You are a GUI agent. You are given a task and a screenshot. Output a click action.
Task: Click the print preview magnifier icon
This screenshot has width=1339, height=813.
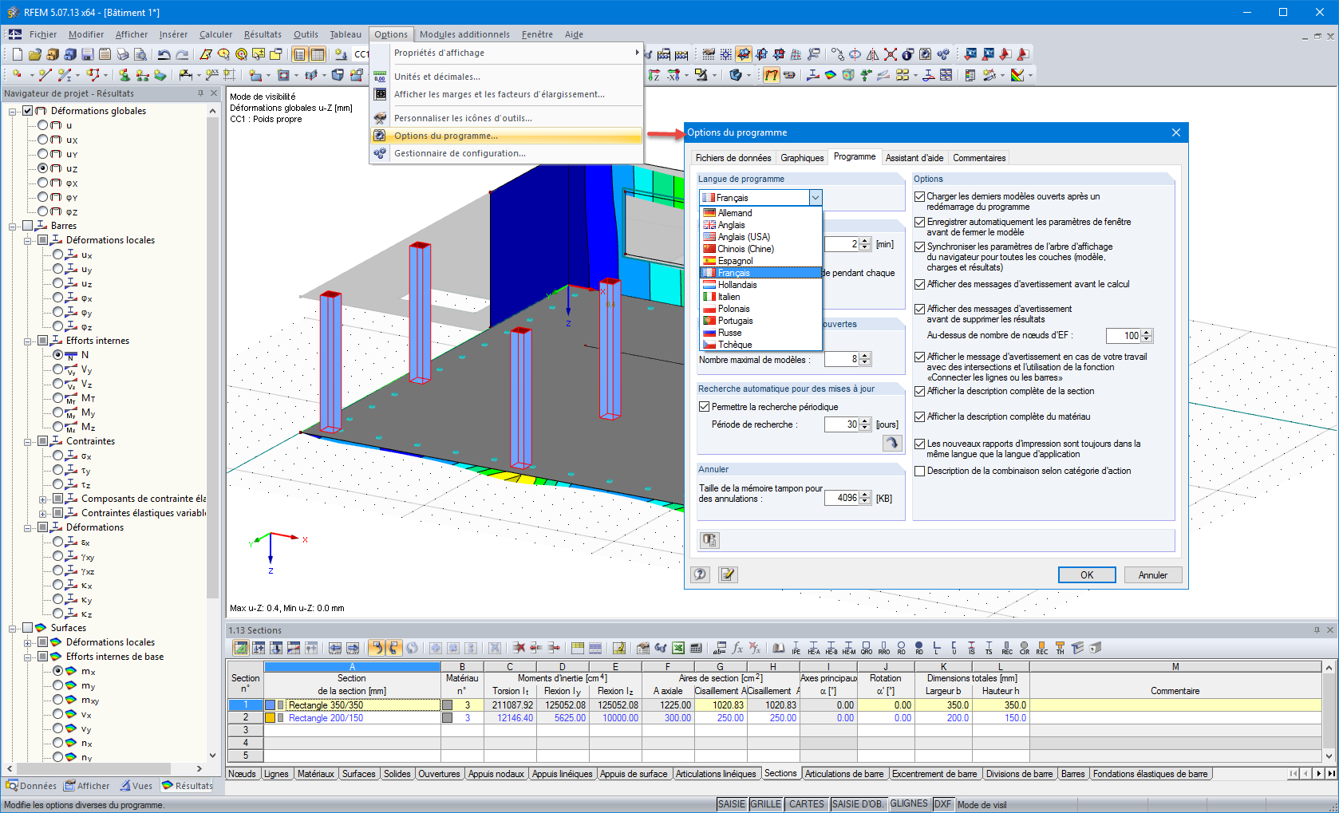tap(140, 54)
